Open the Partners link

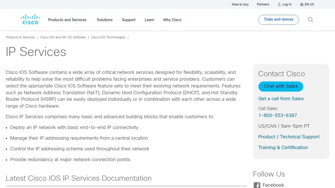click(x=263, y=4)
